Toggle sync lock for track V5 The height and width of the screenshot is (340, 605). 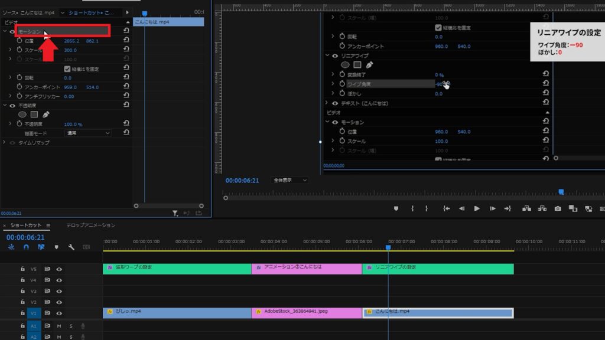(x=47, y=269)
